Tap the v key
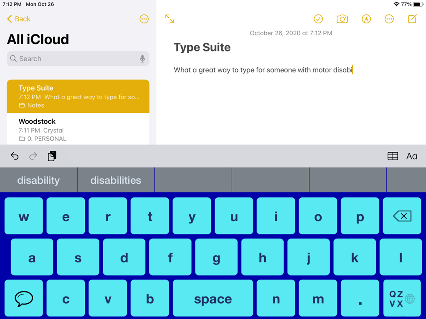The width and height of the screenshot is (426, 319). (x=108, y=299)
